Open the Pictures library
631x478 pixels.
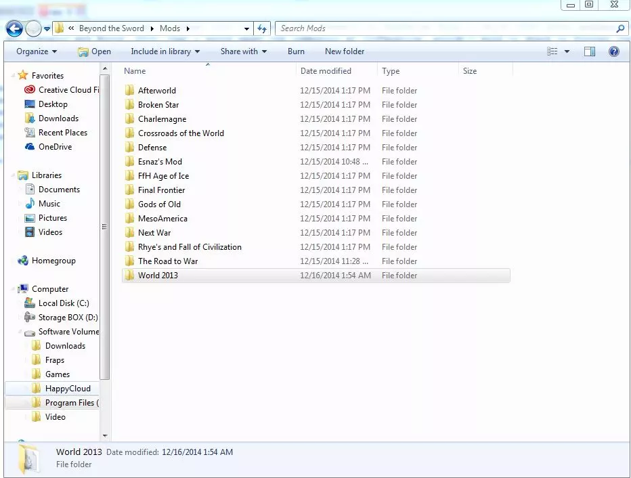pos(53,218)
